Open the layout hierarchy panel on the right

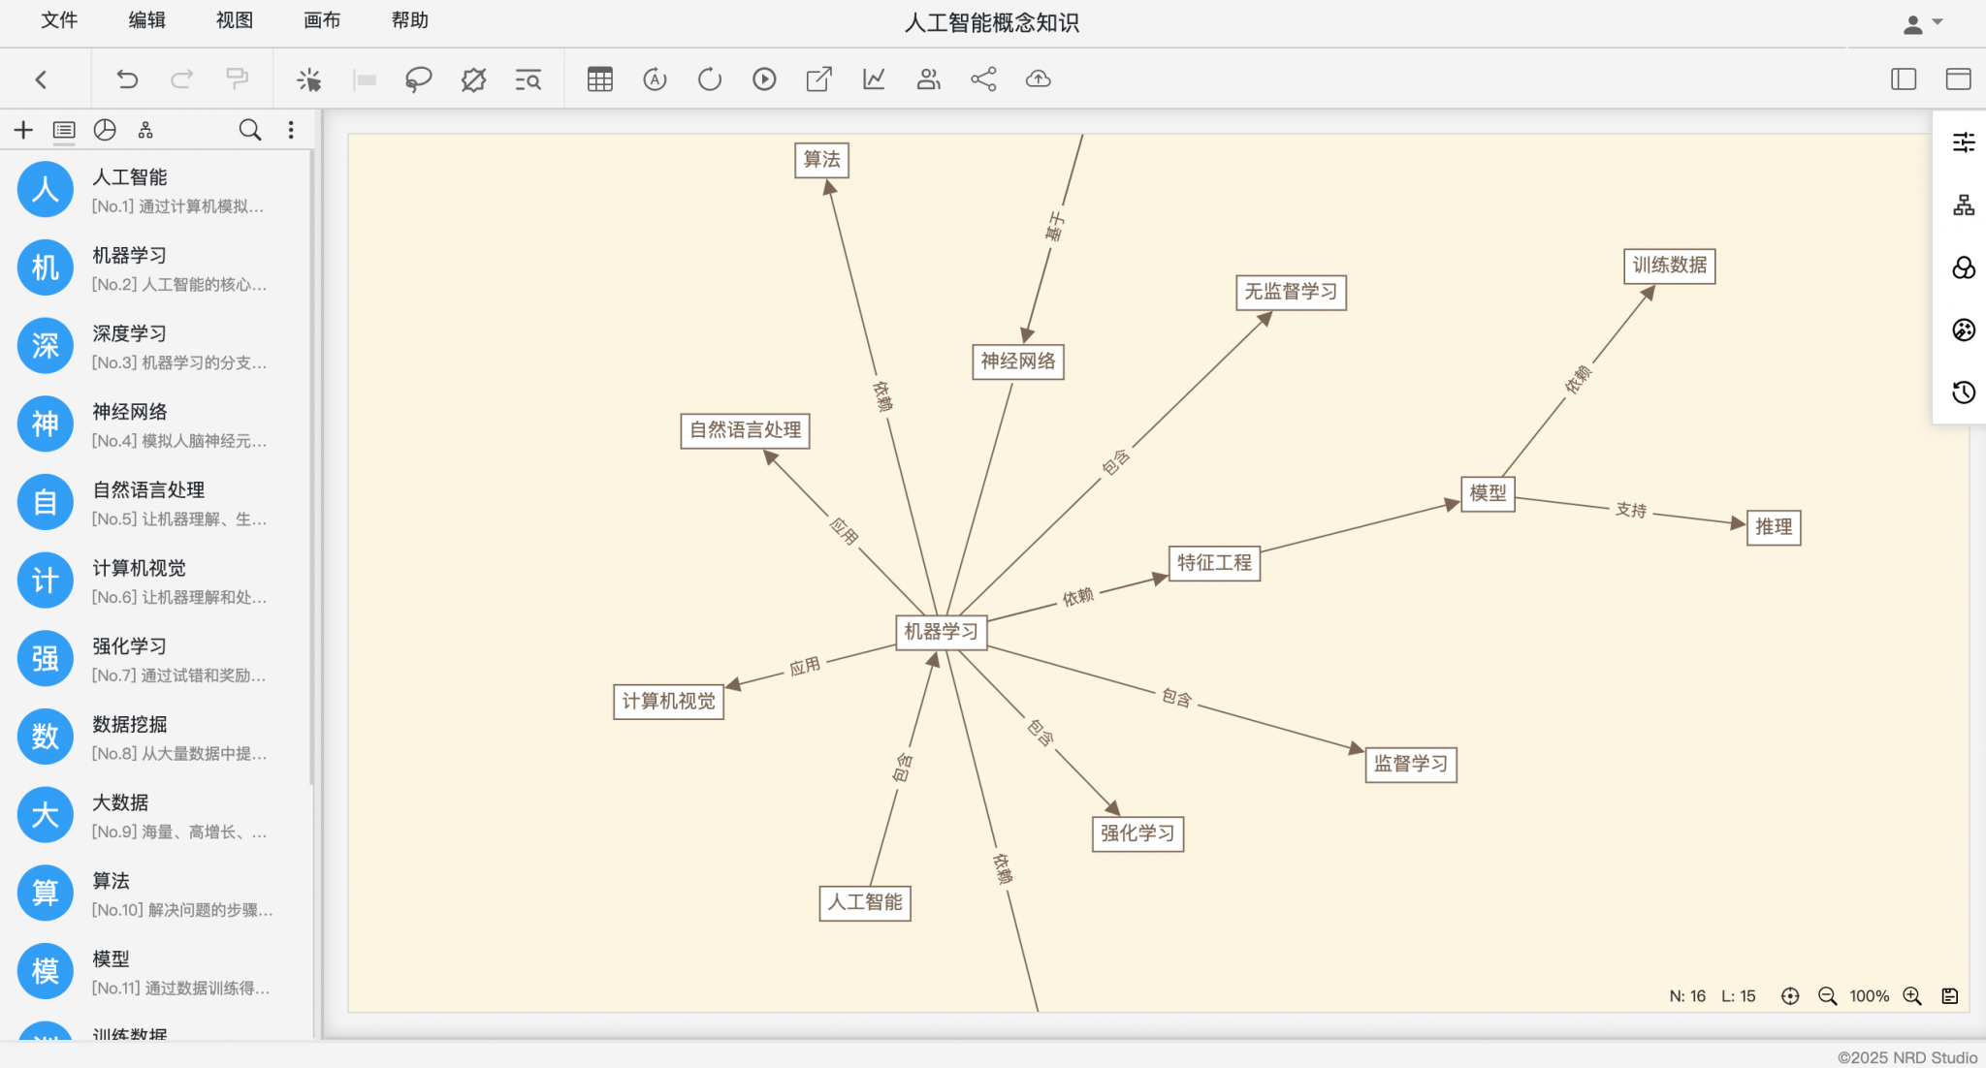pos(1964,205)
